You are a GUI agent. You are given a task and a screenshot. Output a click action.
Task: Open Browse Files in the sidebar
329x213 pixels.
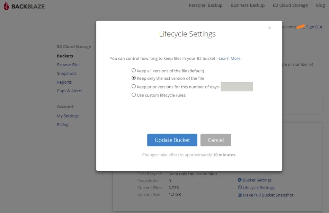point(69,65)
